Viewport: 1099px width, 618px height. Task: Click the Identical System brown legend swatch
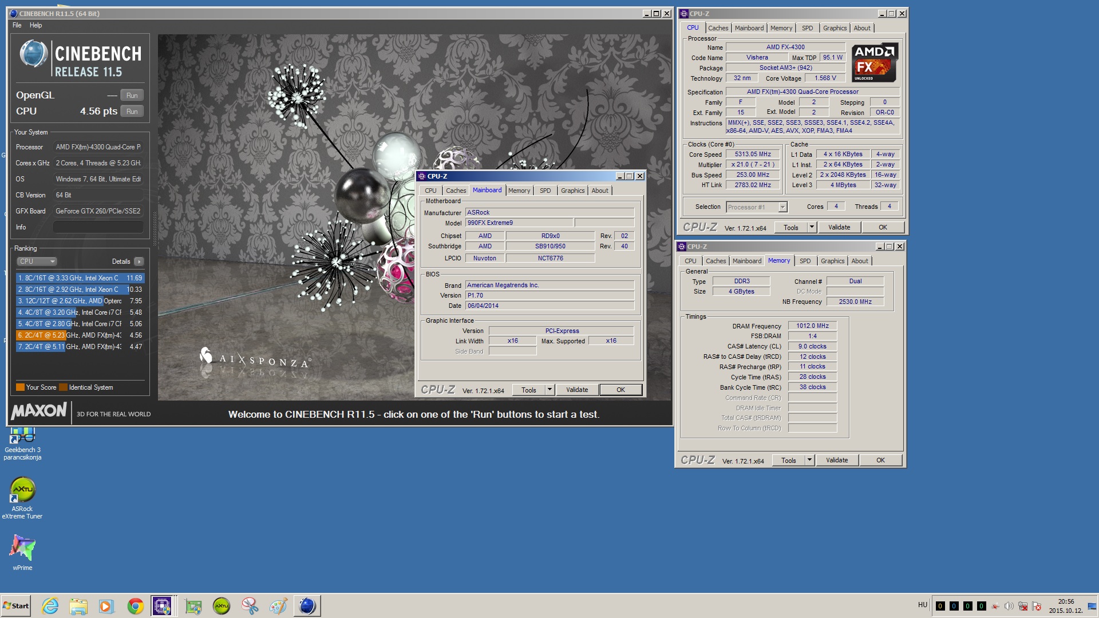[x=63, y=387]
